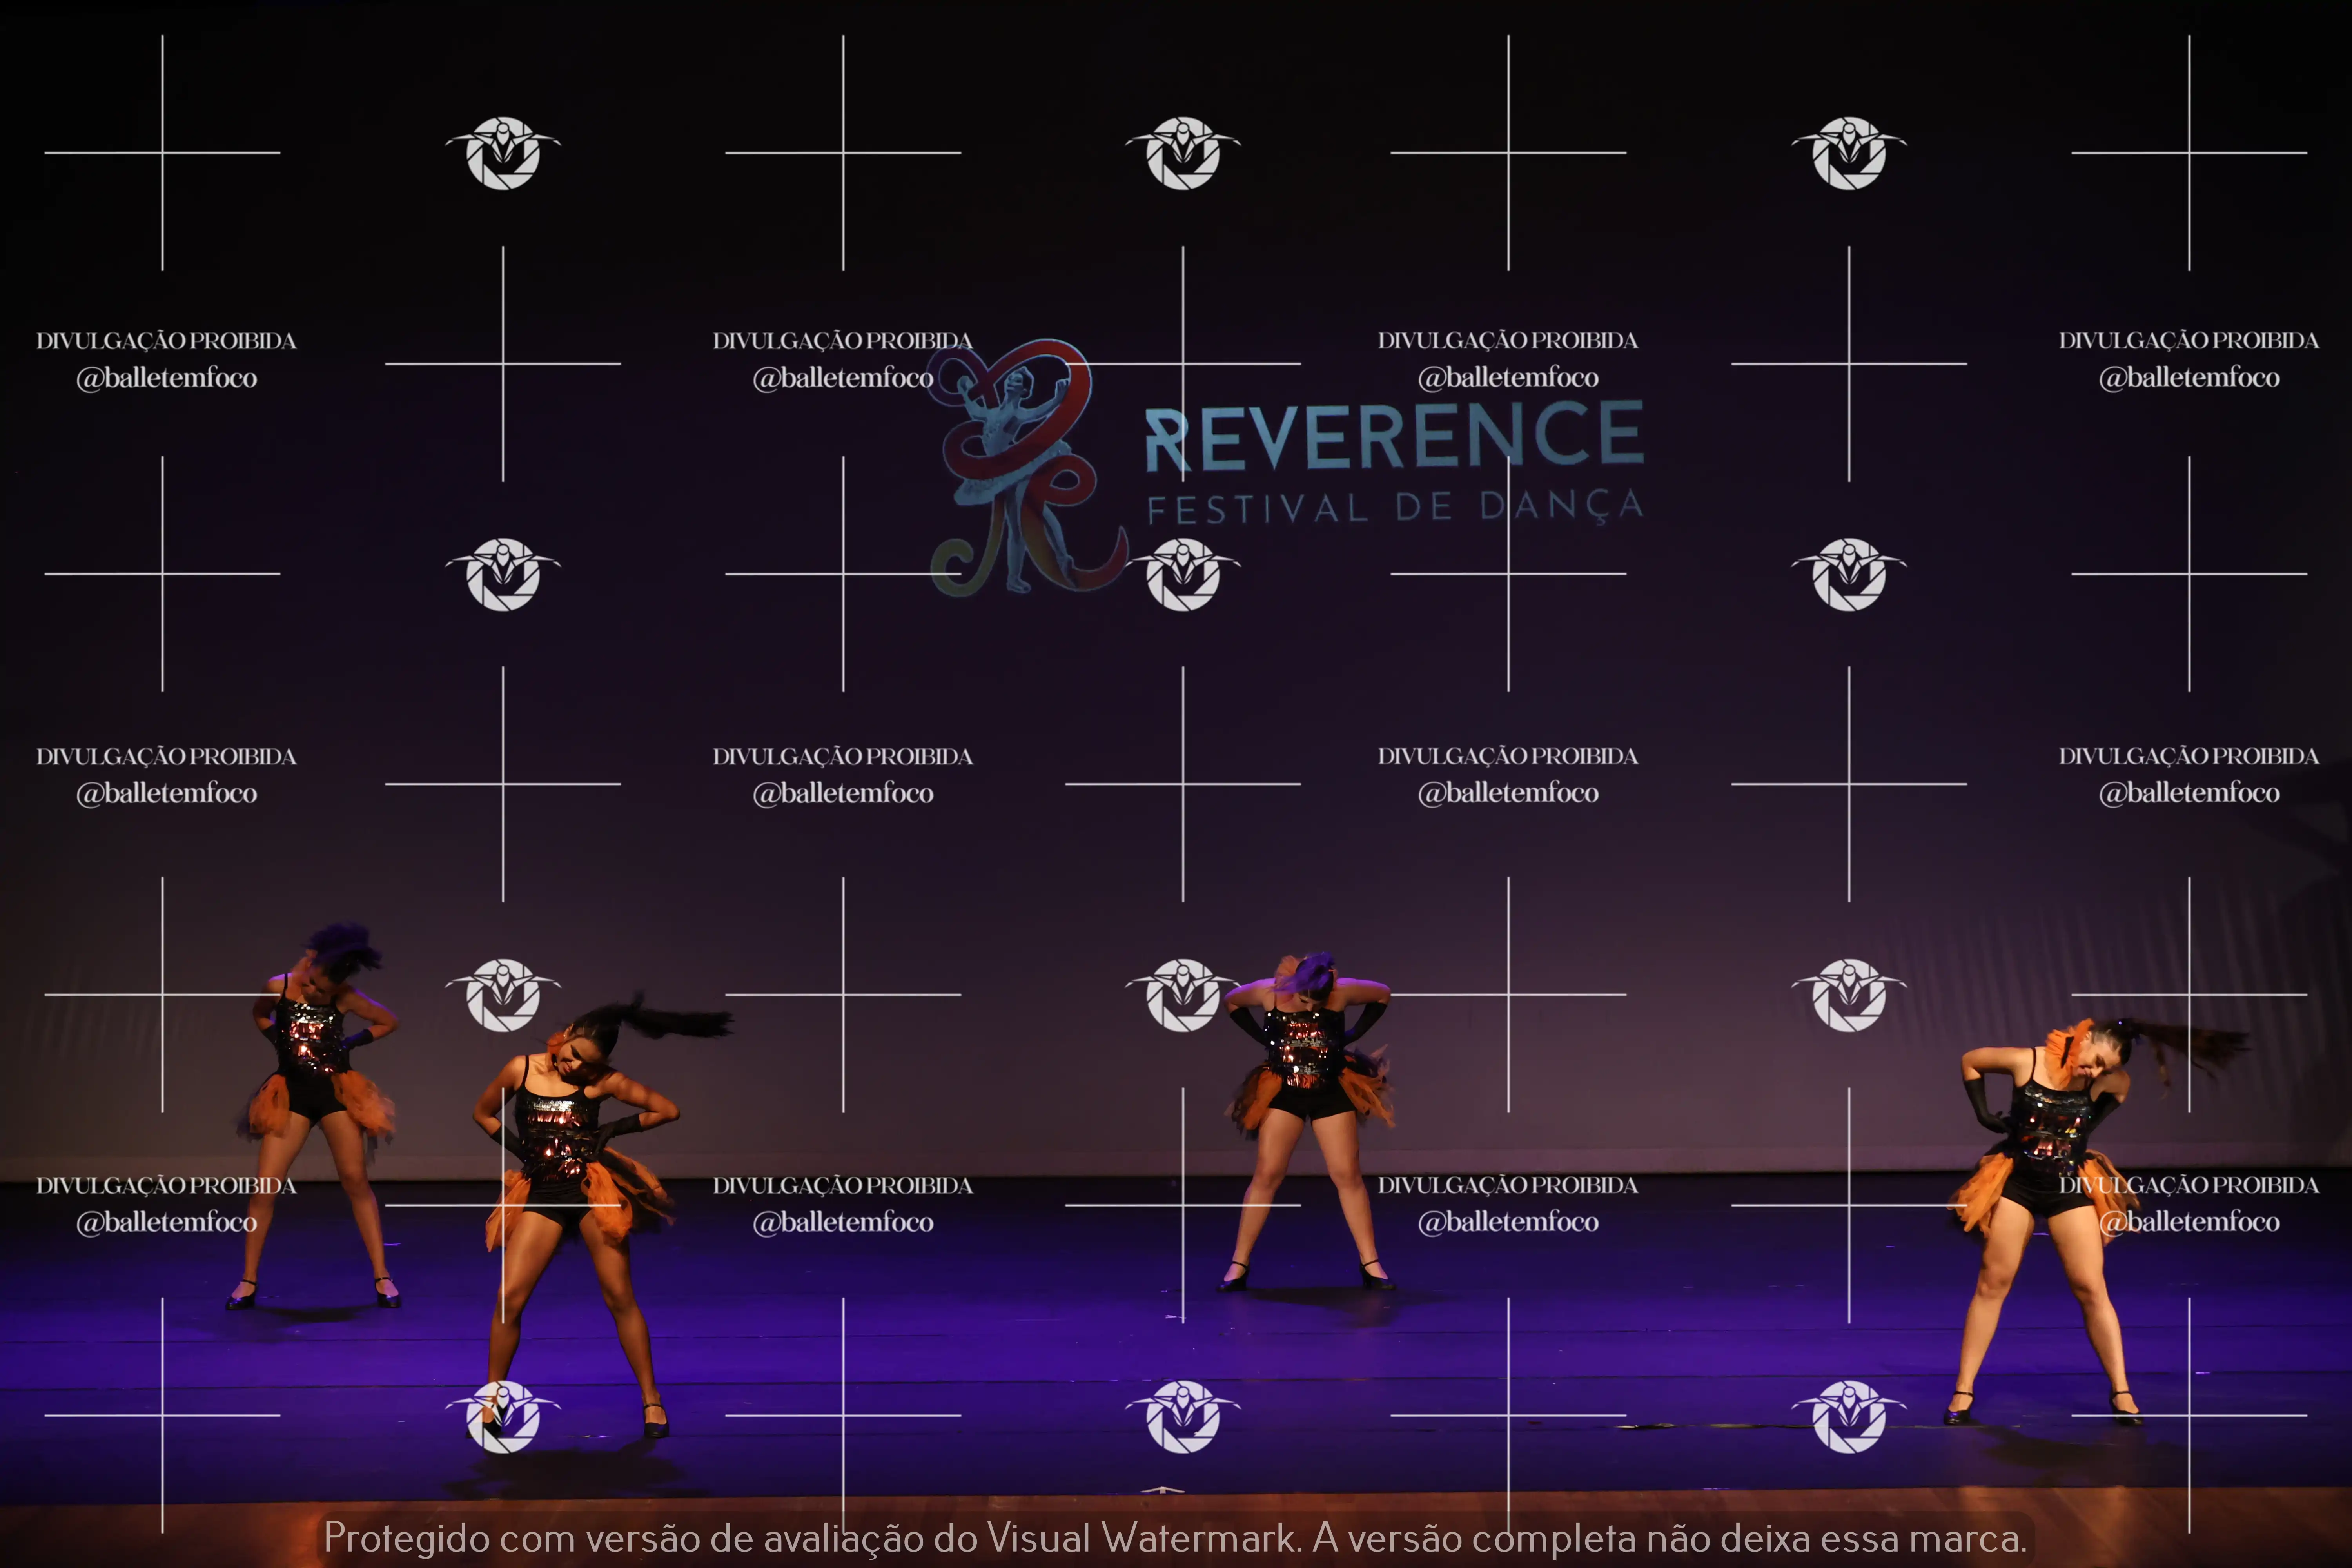Click the camera watermark between the two left dancers
This screenshot has width=2352, height=1568.
click(503, 995)
